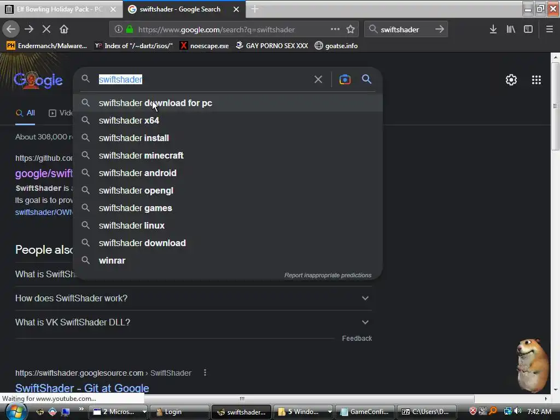Image resolution: width=560 pixels, height=420 pixels.
Task: Open 5 Windows taskbar group dropdown
Action: [330, 412]
